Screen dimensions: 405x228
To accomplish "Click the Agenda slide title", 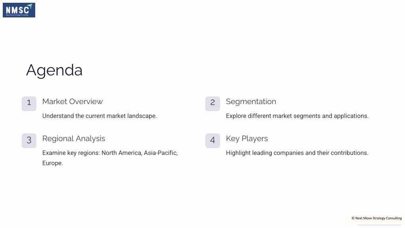I will 54,70.
